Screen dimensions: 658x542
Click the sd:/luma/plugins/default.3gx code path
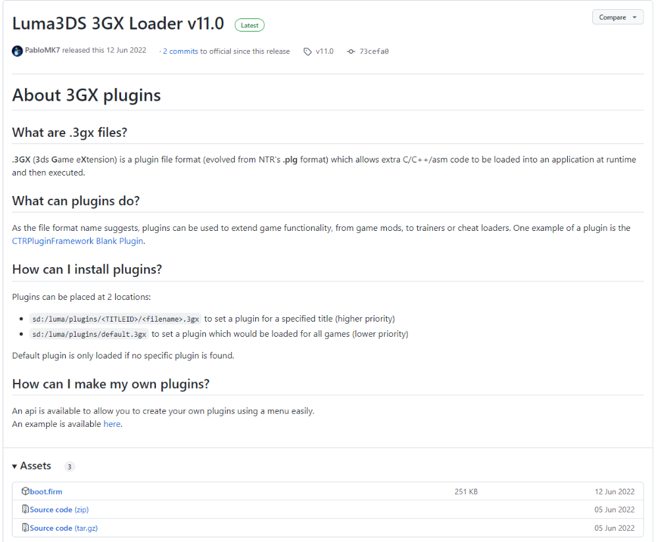pyautogui.click(x=89, y=334)
